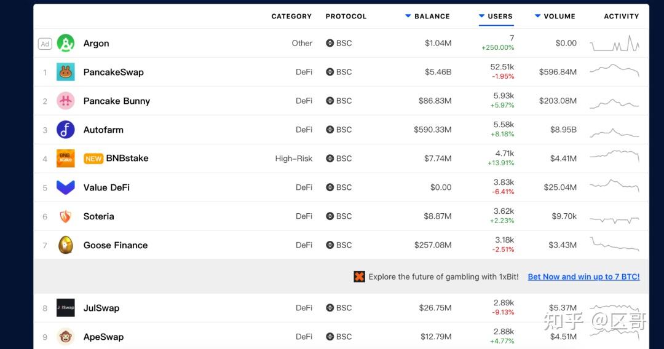Click the Soteria shield icon
The height and width of the screenshot is (349, 664).
tap(66, 216)
